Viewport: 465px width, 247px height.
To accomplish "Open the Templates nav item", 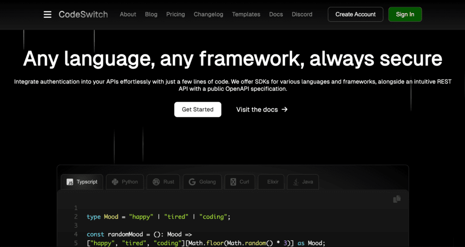I will click(246, 15).
